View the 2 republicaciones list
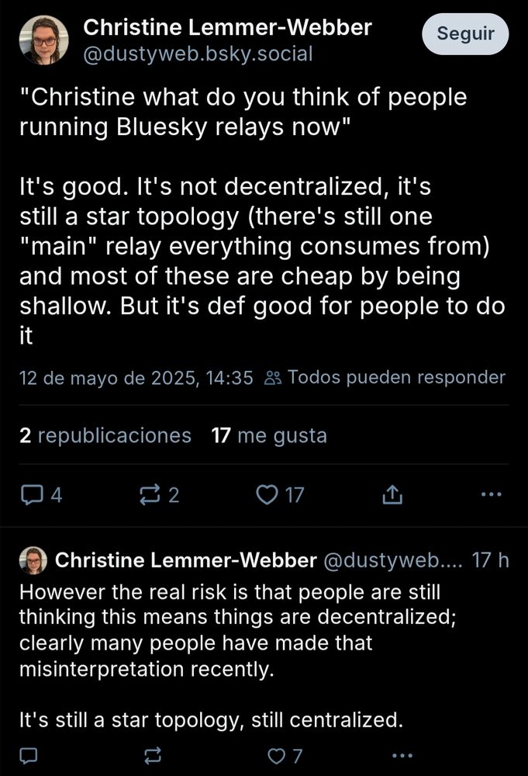528x776 pixels. click(105, 435)
